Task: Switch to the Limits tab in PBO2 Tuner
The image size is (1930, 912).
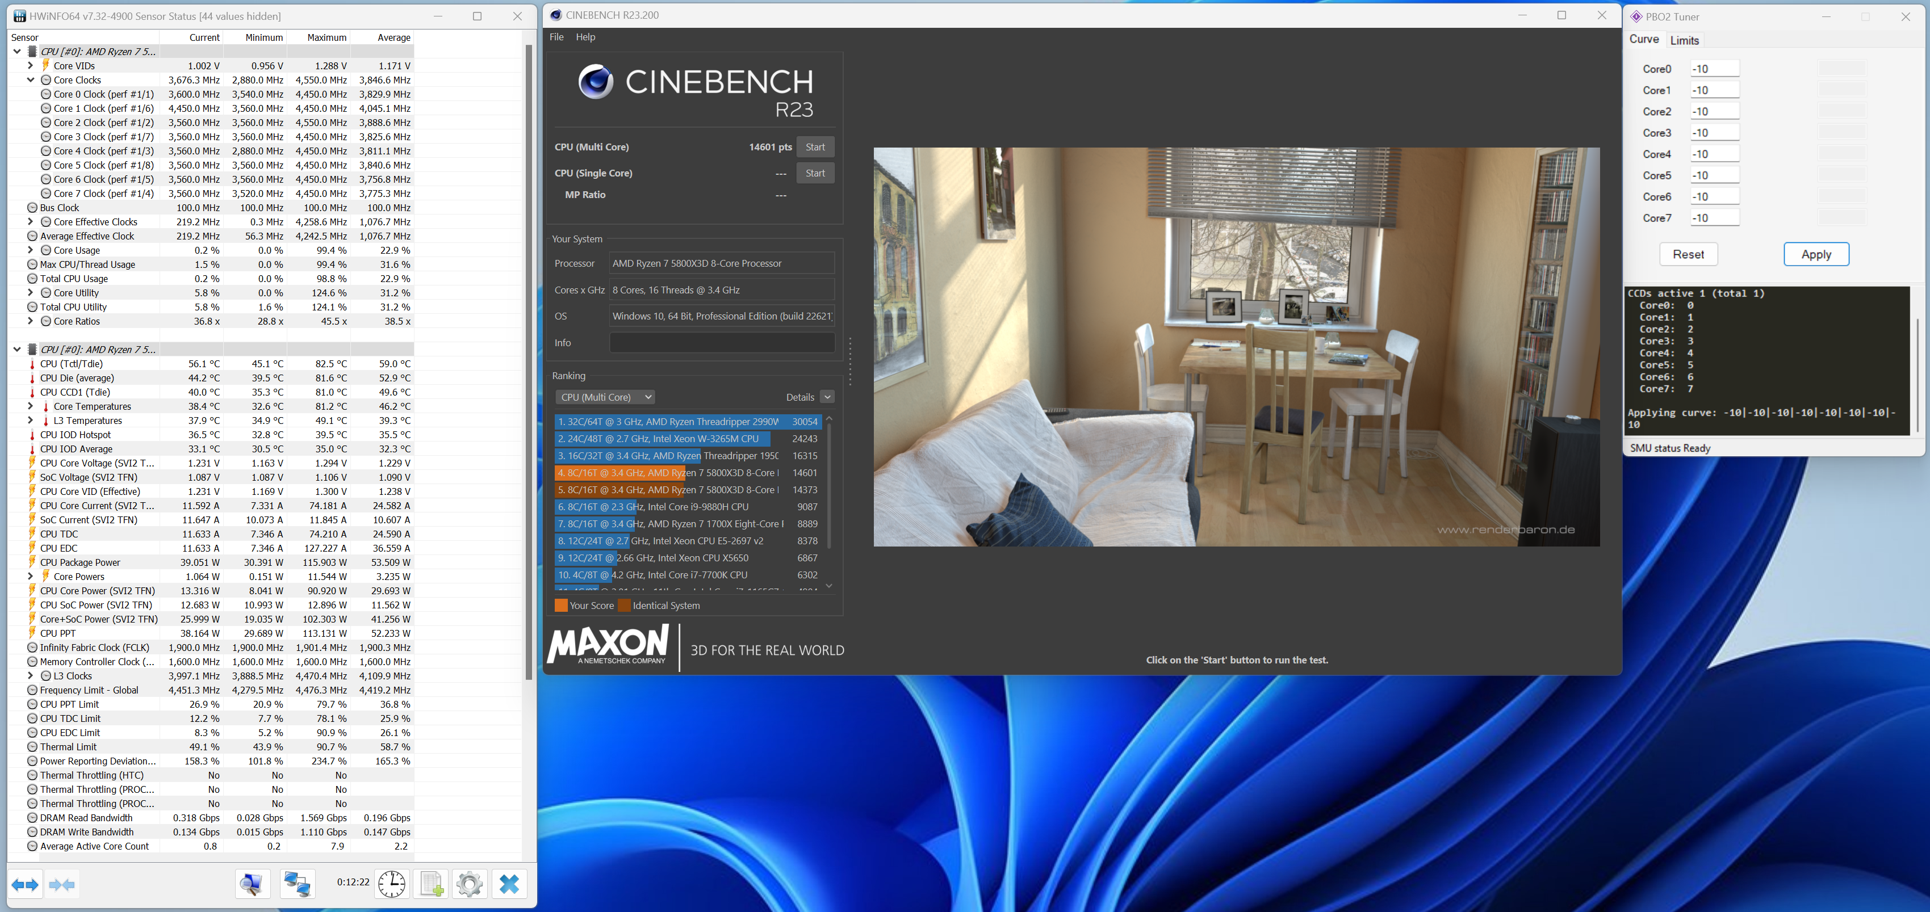Action: [x=1684, y=40]
